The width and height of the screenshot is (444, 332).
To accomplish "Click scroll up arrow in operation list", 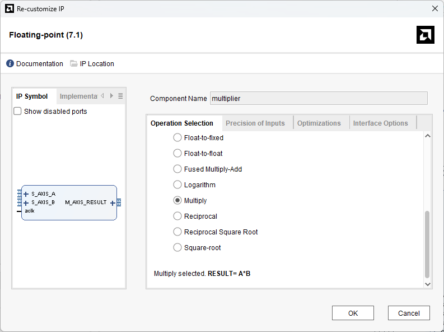I will pos(428,136).
